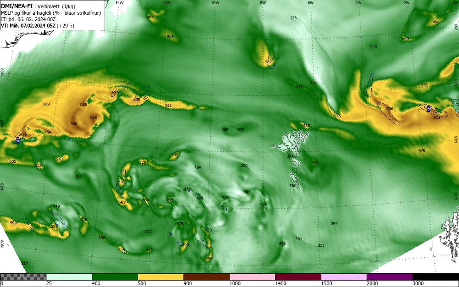Click the pale green 25–400 legend swatch
The image size is (459, 287).
[69, 277]
